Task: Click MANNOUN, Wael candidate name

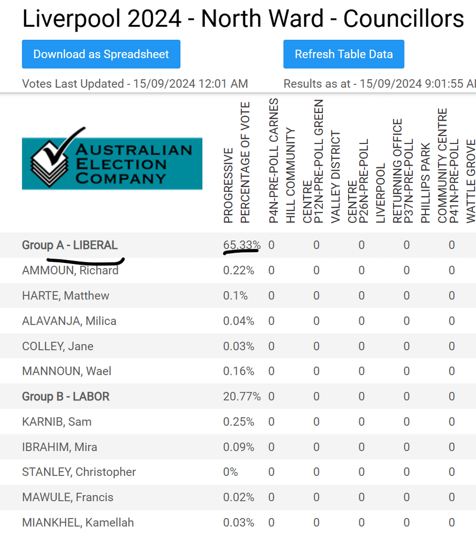Action: point(66,371)
